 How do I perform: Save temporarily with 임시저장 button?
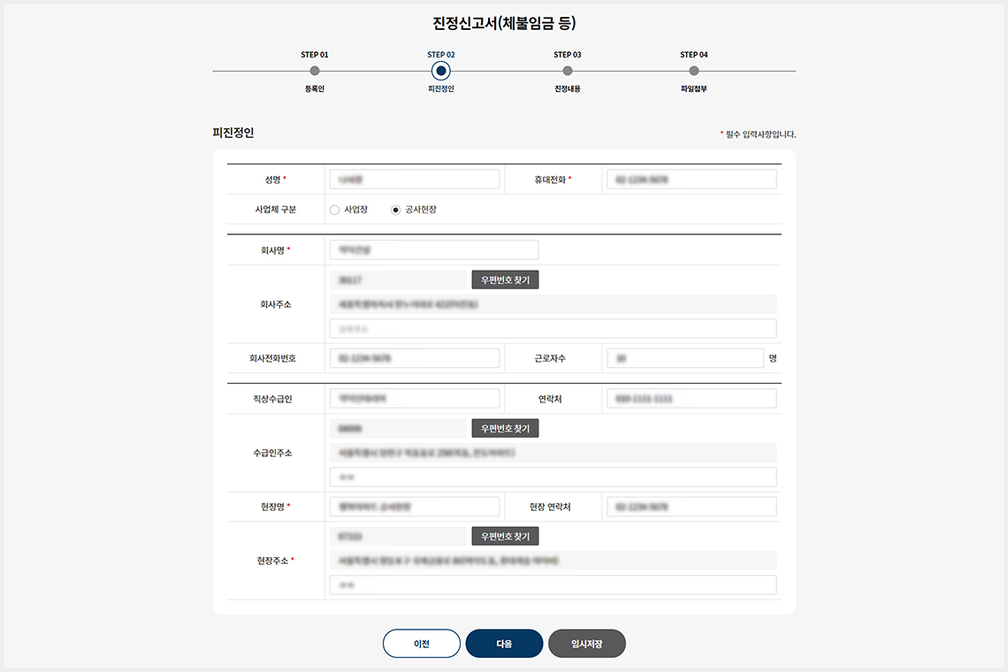586,644
